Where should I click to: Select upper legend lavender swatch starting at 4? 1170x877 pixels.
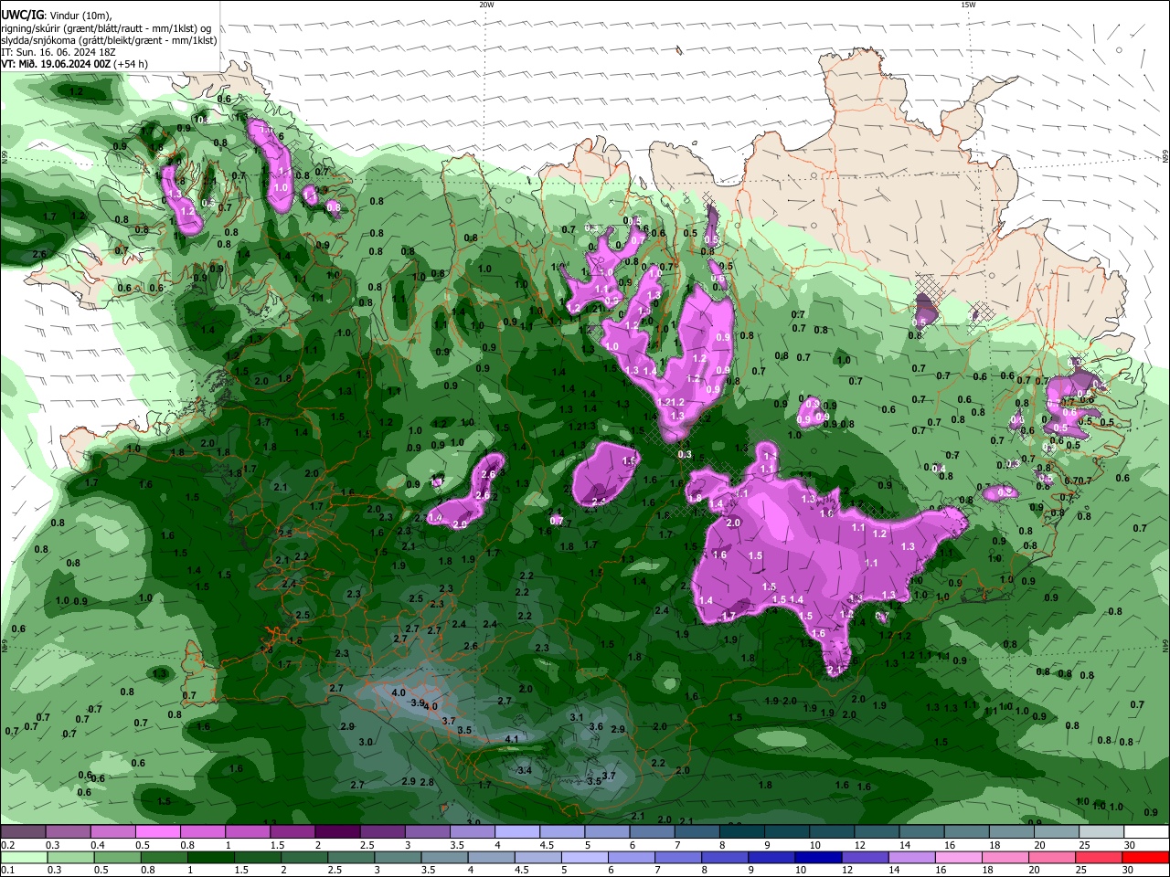(516, 832)
